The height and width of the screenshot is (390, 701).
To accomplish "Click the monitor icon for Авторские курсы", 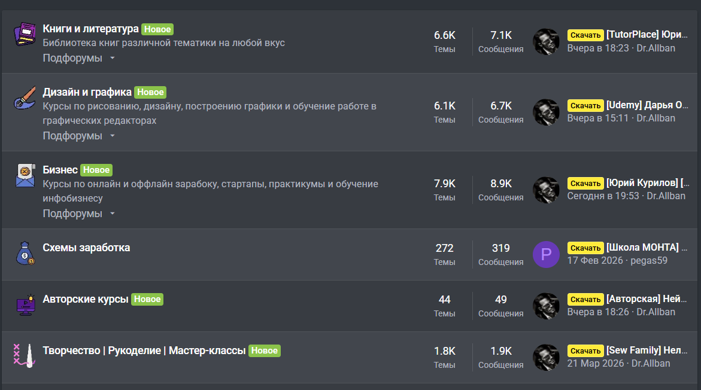I will 25,304.
